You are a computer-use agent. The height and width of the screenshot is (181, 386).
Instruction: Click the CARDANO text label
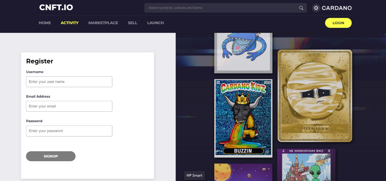click(337, 8)
